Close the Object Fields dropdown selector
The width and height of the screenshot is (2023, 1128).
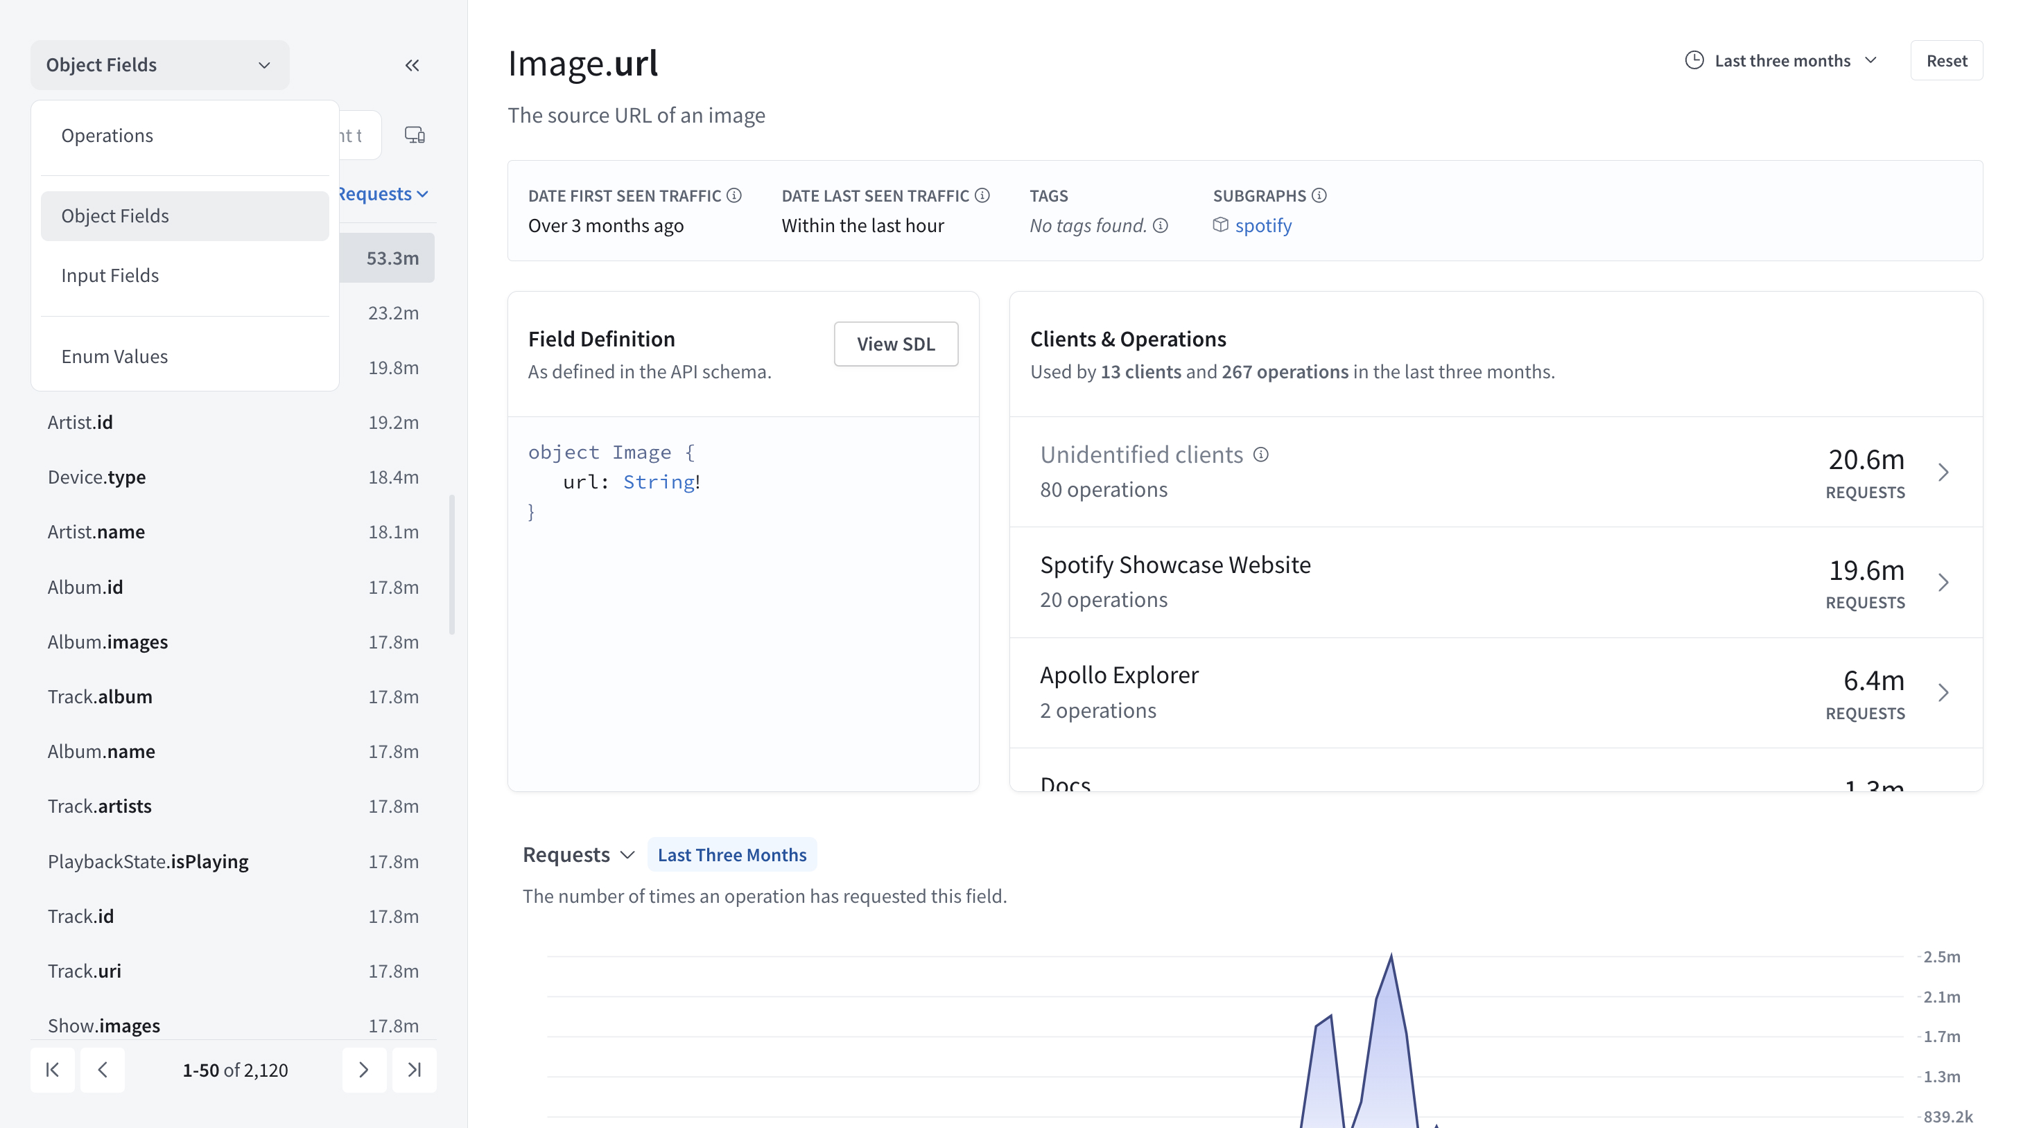(159, 65)
